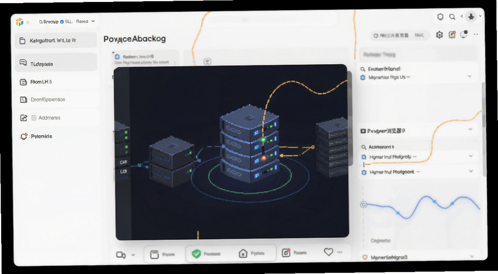Screen dimensions: 498x274
Task: Open the more dots beside the heart icon
Action: (339, 252)
